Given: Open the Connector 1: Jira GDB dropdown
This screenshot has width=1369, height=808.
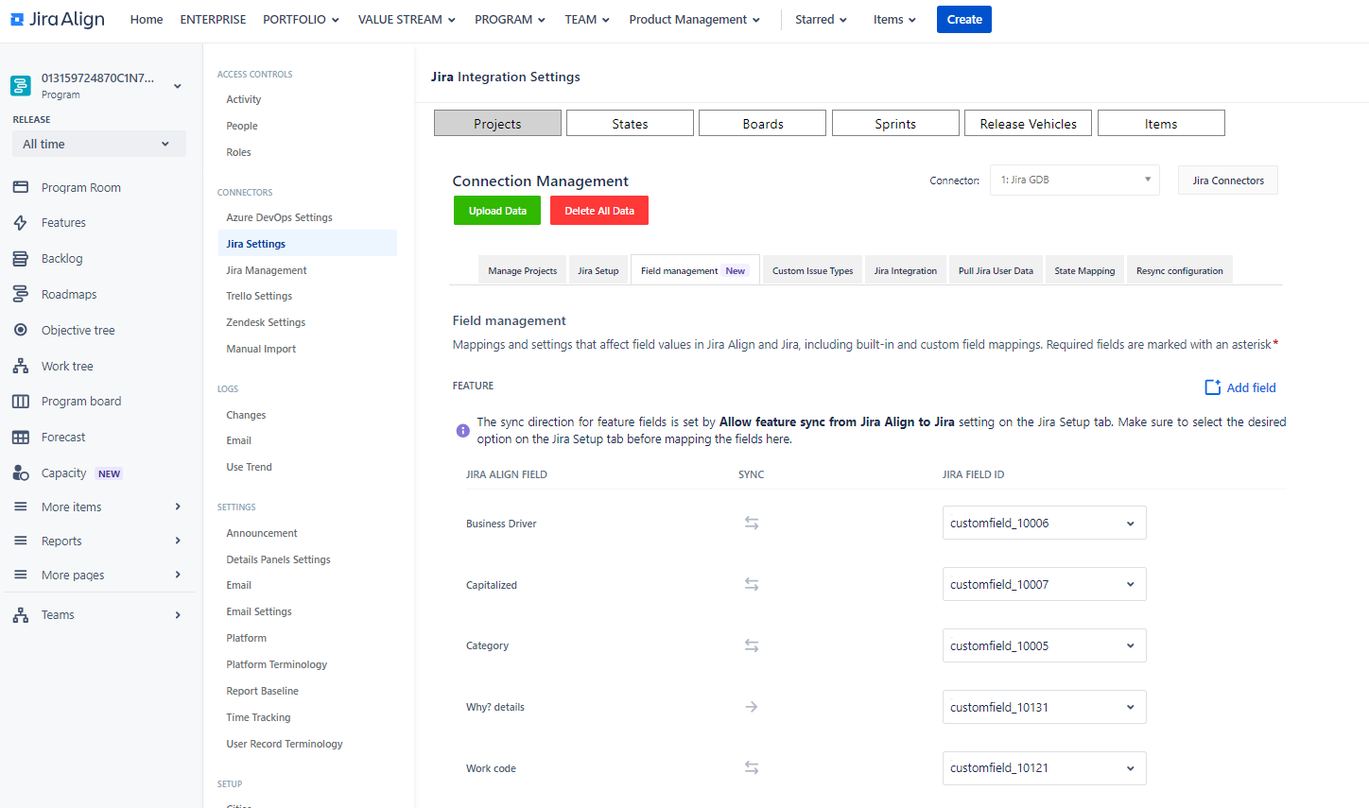Looking at the screenshot, I should pos(1074,180).
